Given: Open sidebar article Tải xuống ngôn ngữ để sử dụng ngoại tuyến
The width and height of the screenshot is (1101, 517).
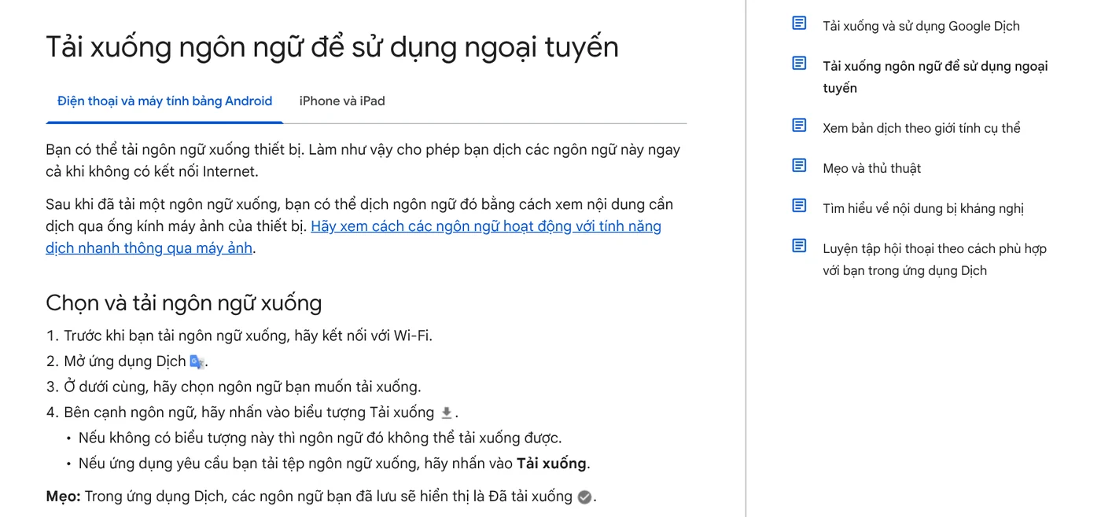Looking at the screenshot, I should tap(935, 77).
